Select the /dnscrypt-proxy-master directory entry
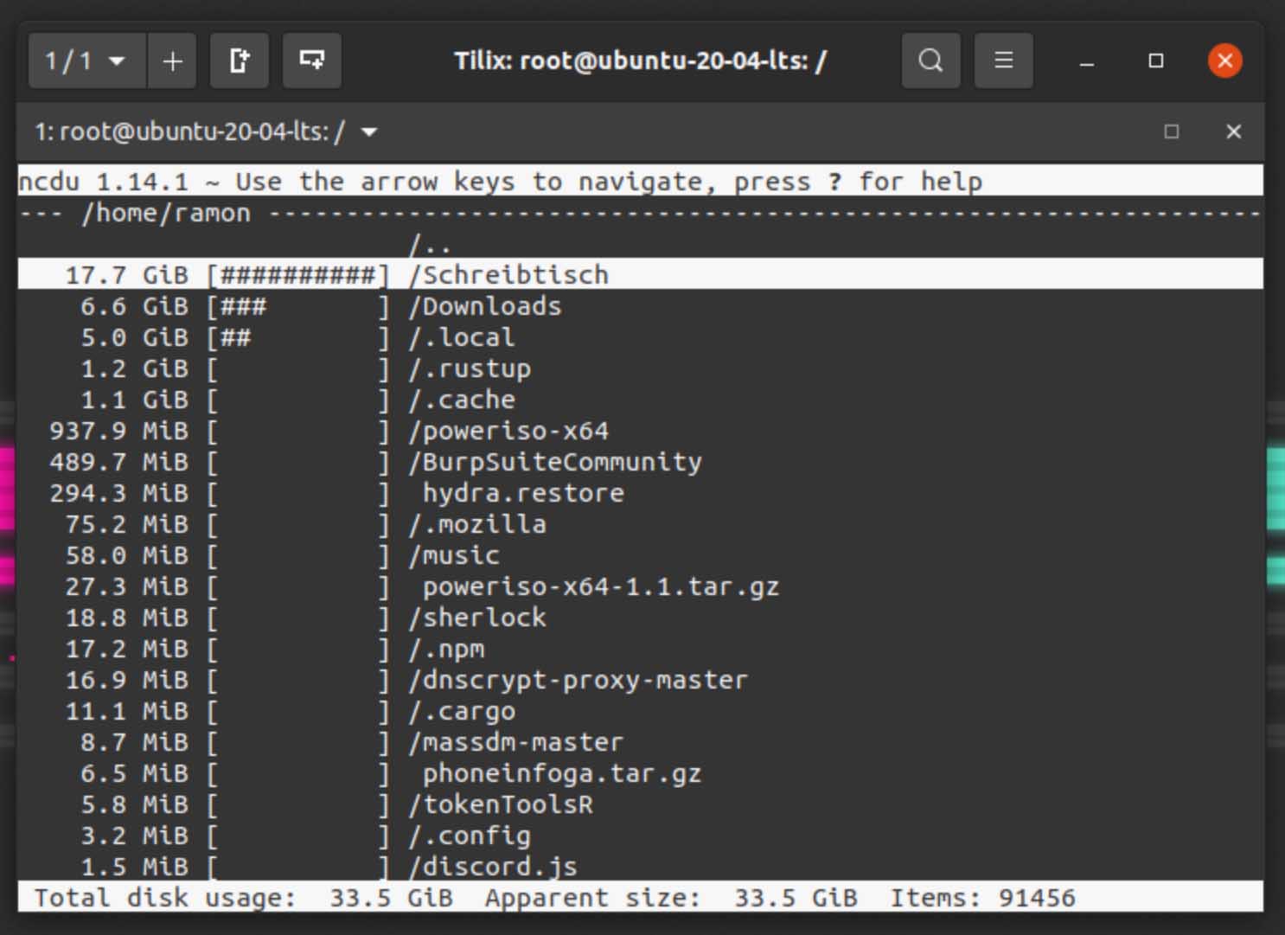1285x935 pixels. [x=641, y=680]
